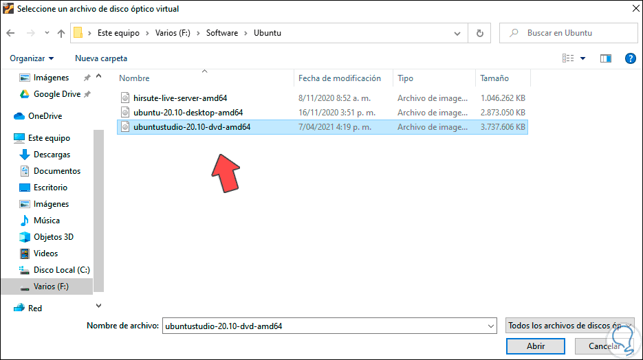643x360 pixels.
Task: Click the date 8/11/2020 8:52 a. m.
Action: point(334,98)
